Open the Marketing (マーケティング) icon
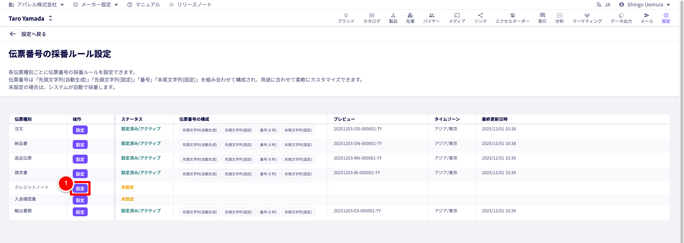The width and height of the screenshot is (684, 243). coord(587,15)
